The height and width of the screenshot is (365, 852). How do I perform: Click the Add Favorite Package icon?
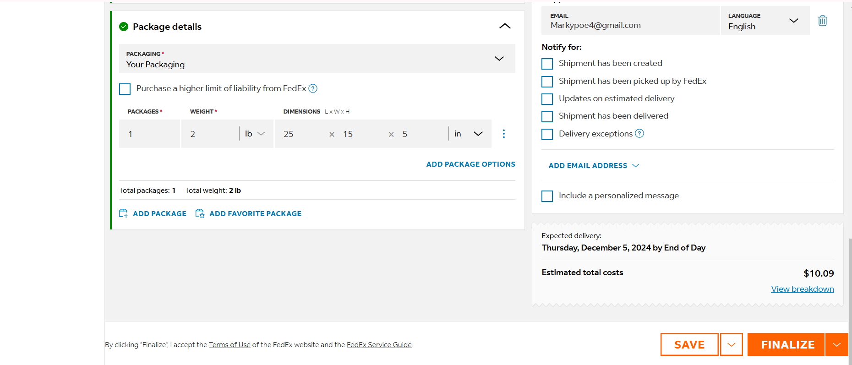tap(200, 213)
